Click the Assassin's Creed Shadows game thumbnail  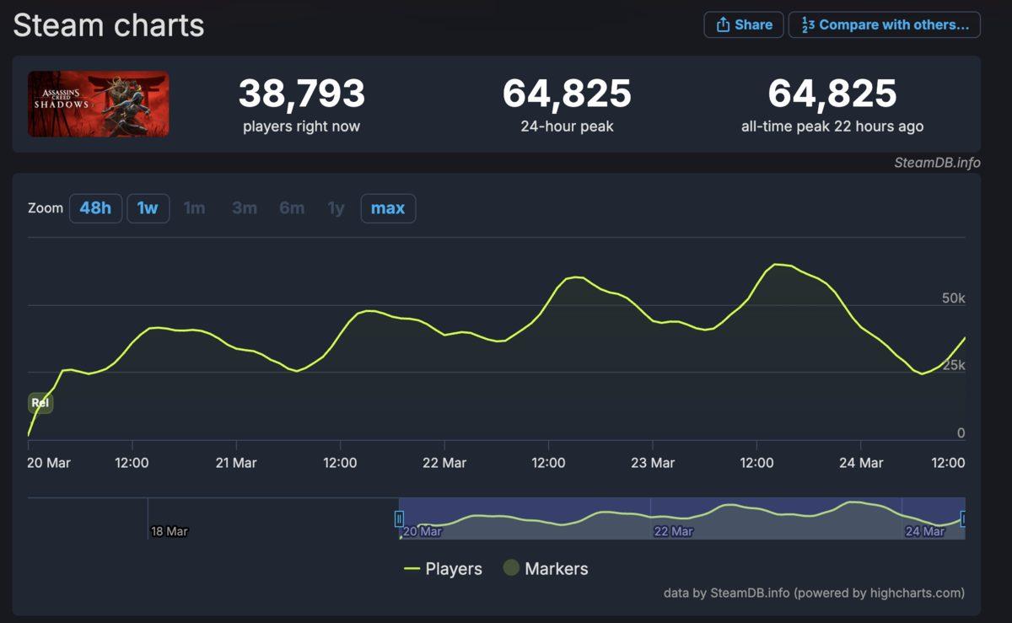pos(98,104)
